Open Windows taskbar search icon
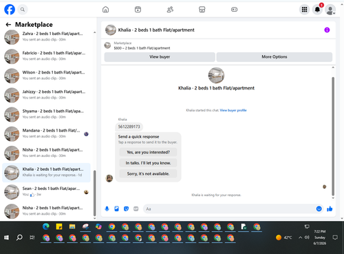344x254 pixels. (19, 237)
